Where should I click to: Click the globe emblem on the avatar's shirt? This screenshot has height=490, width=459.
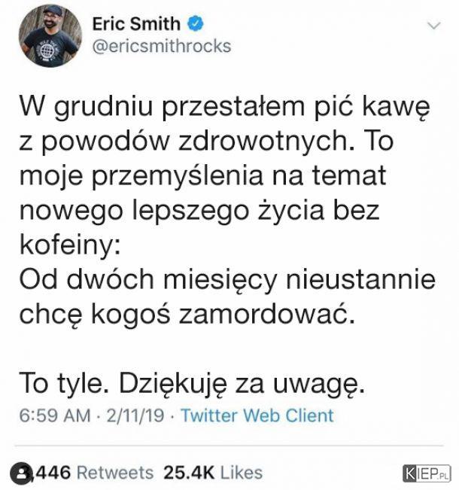coord(46,50)
